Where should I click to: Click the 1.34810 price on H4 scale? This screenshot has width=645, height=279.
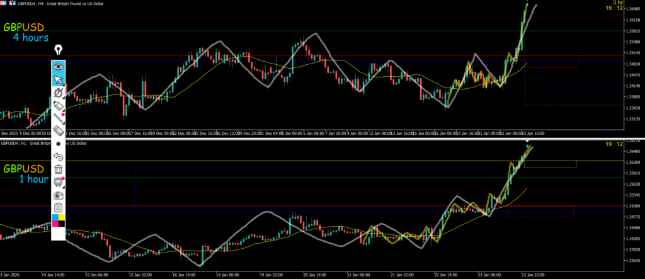[x=631, y=64]
